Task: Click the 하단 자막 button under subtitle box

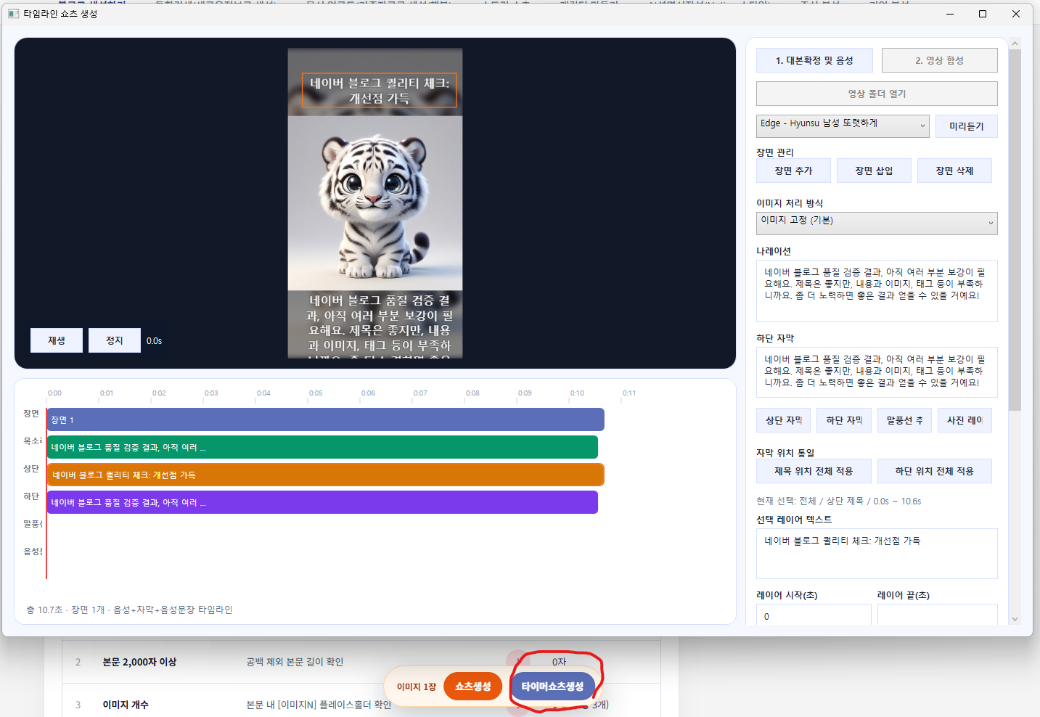Action: 844,420
